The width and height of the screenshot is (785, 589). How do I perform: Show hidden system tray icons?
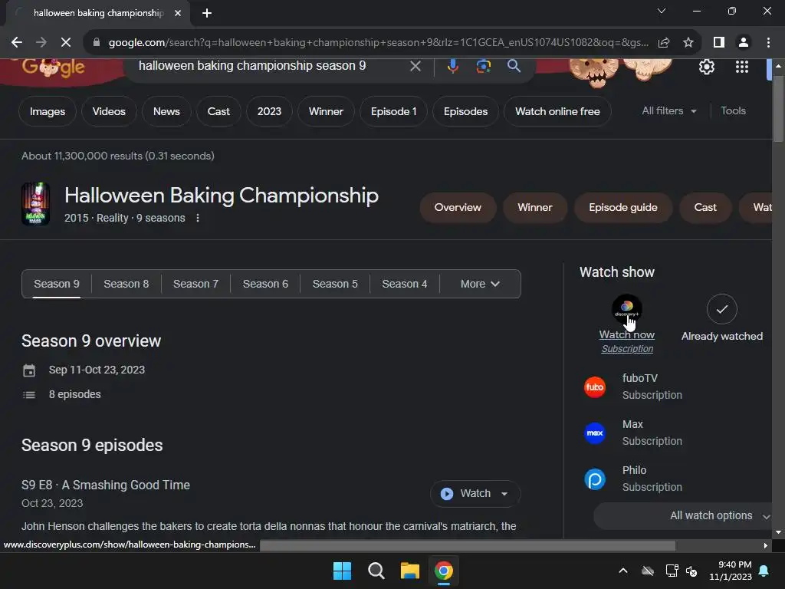point(623,571)
